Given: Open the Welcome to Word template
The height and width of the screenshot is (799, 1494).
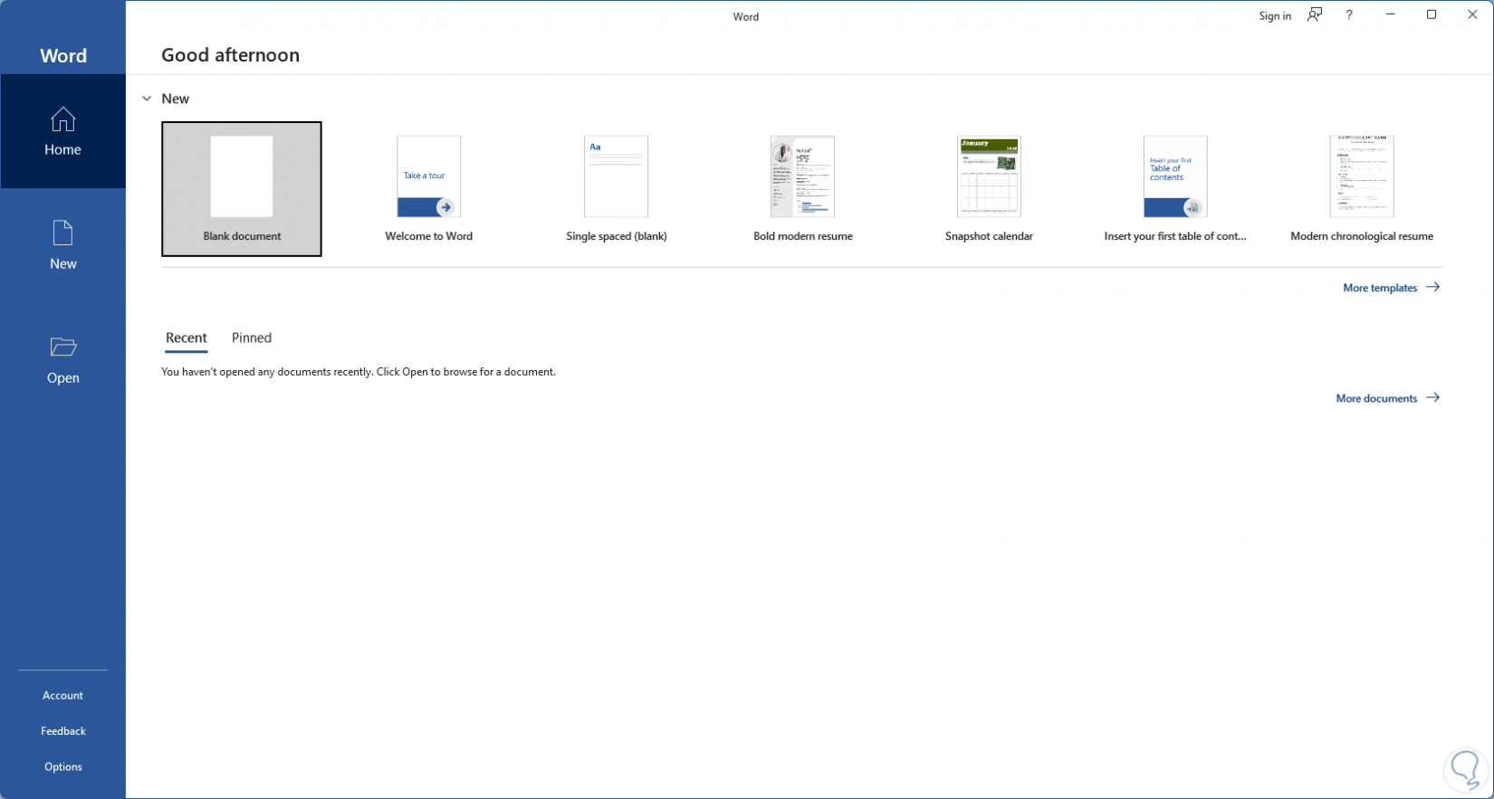Looking at the screenshot, I should click(x=428, y=189).
